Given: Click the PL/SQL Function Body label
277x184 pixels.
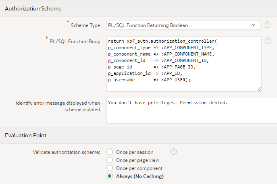Looking at the screenshot, I should (75, 41).
